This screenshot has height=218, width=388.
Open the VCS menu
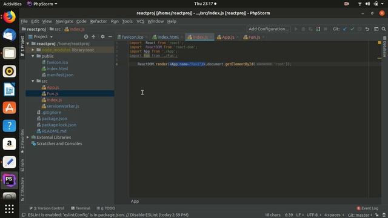coord(140,21)
